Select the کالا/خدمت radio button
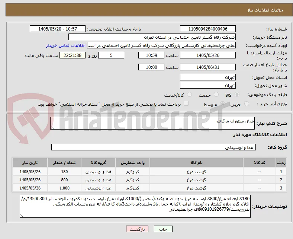 189,95
